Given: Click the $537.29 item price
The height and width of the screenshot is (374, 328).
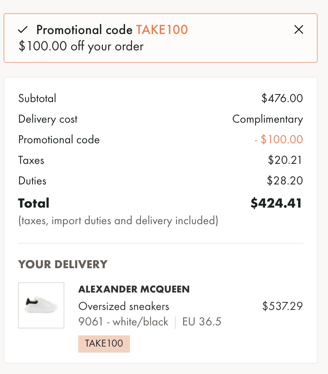Looking at the screenshot, I should coord(282,306).
